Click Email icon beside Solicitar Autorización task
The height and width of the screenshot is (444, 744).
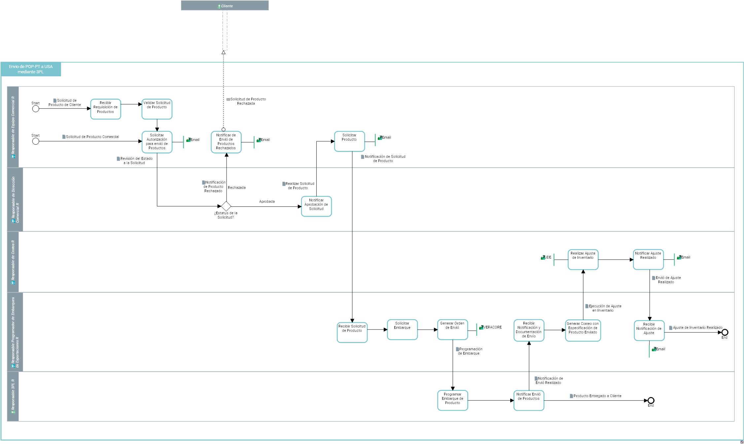188,140
